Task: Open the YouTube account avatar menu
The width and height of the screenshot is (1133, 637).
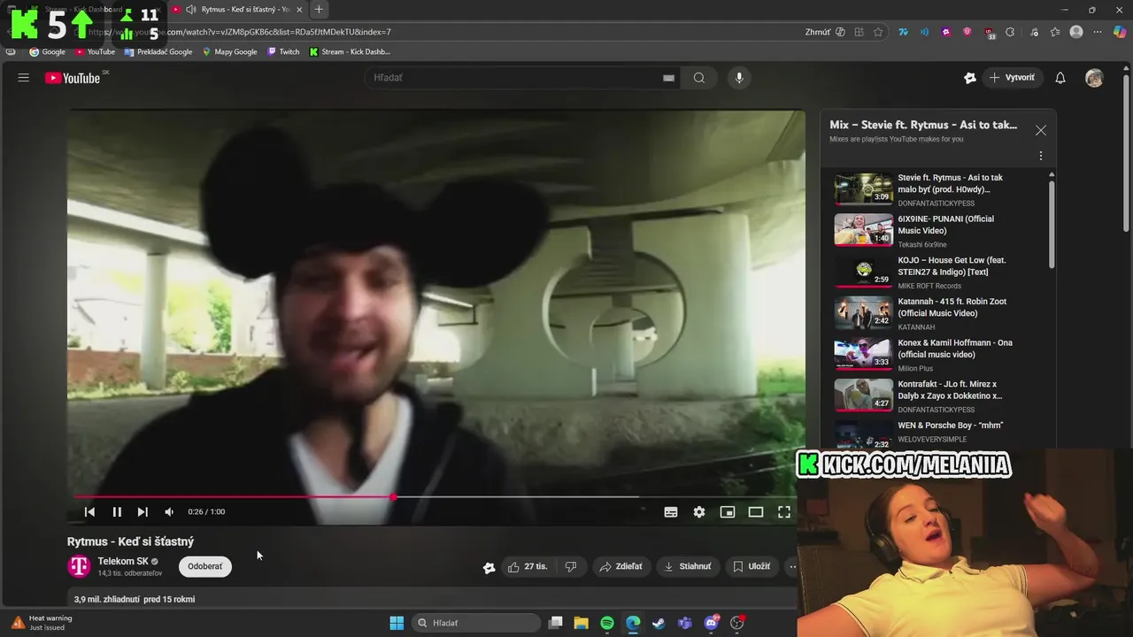Action: (1094, 78)
